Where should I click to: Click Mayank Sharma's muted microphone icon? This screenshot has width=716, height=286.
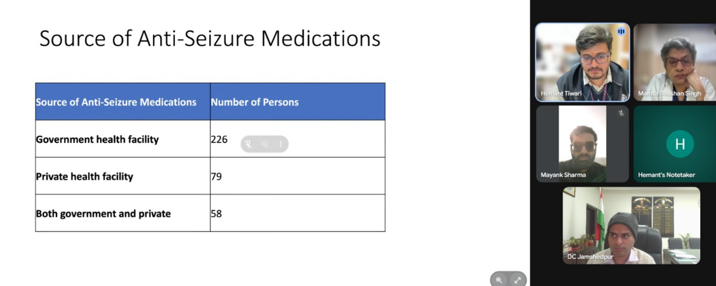point(621,113)
